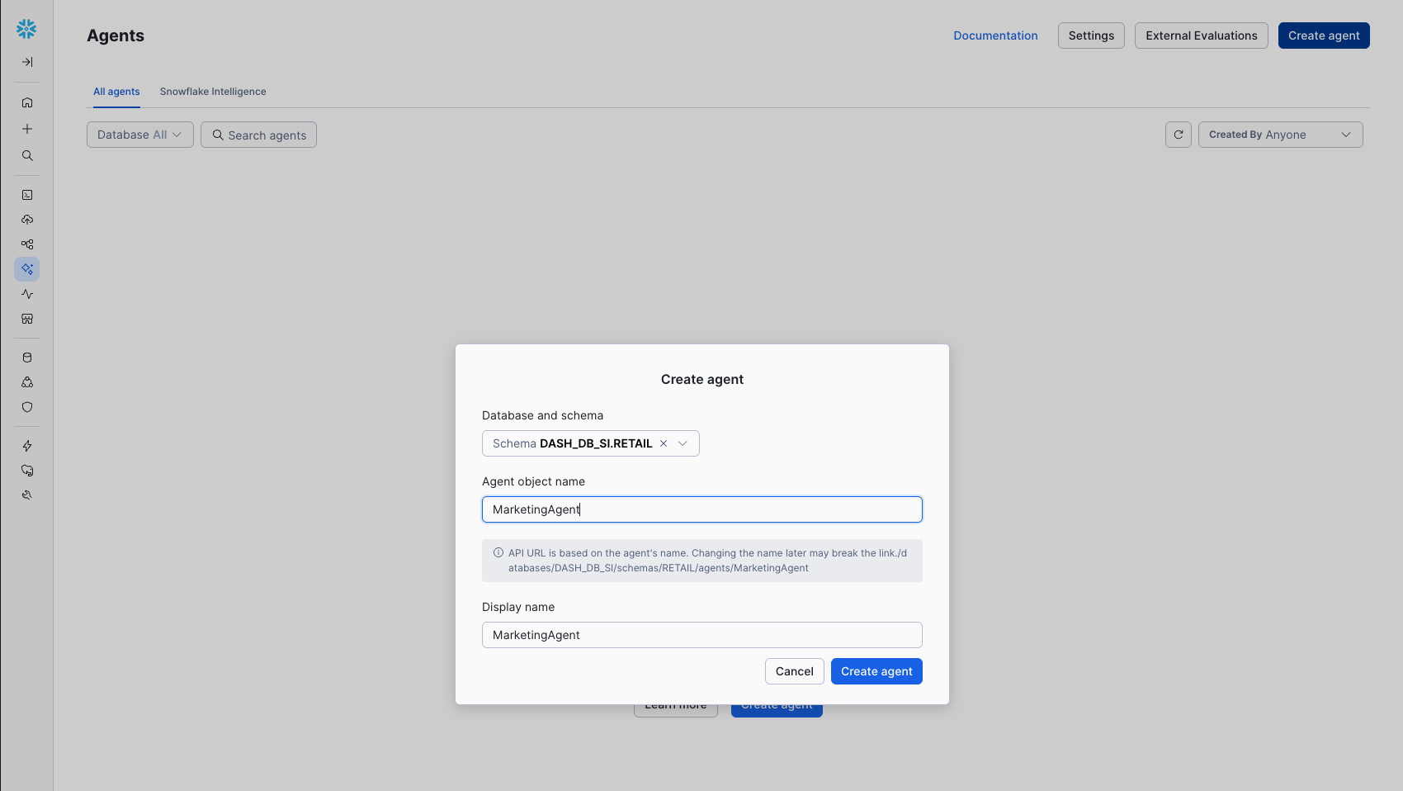Select the All agents tab

click(116, 92)
